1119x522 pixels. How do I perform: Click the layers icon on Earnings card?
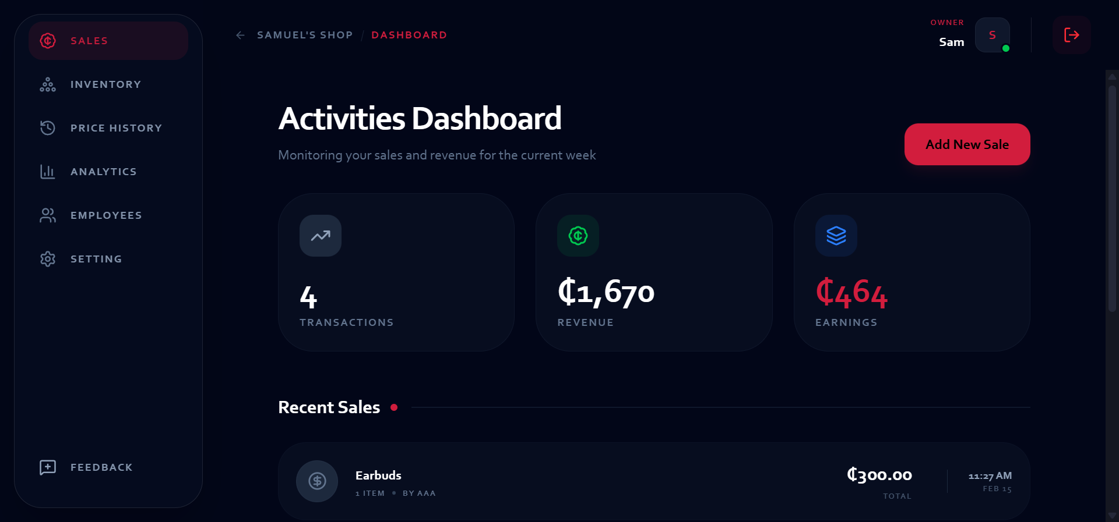click(x=836, y=236)
